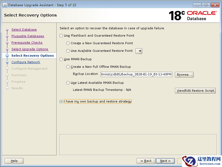Click the message text area at bottom

(x=138, y=144)
